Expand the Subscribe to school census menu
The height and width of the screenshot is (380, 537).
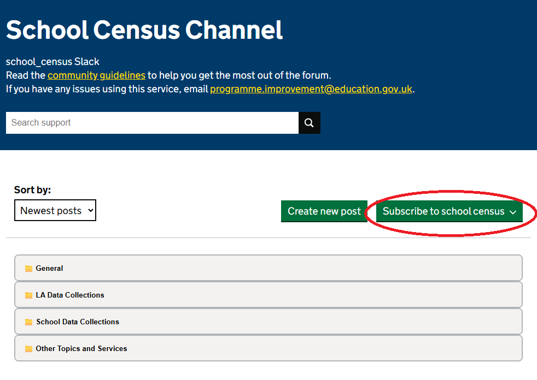pyautogui.click(x=450, y=211)
